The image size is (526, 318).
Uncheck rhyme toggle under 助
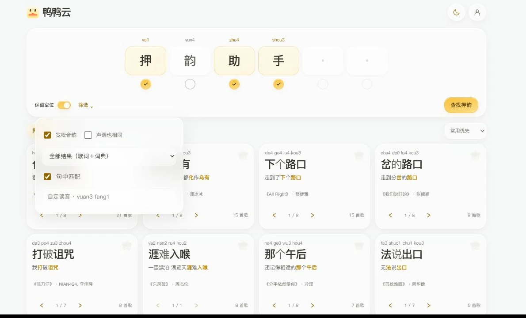[x=234, y=84]
